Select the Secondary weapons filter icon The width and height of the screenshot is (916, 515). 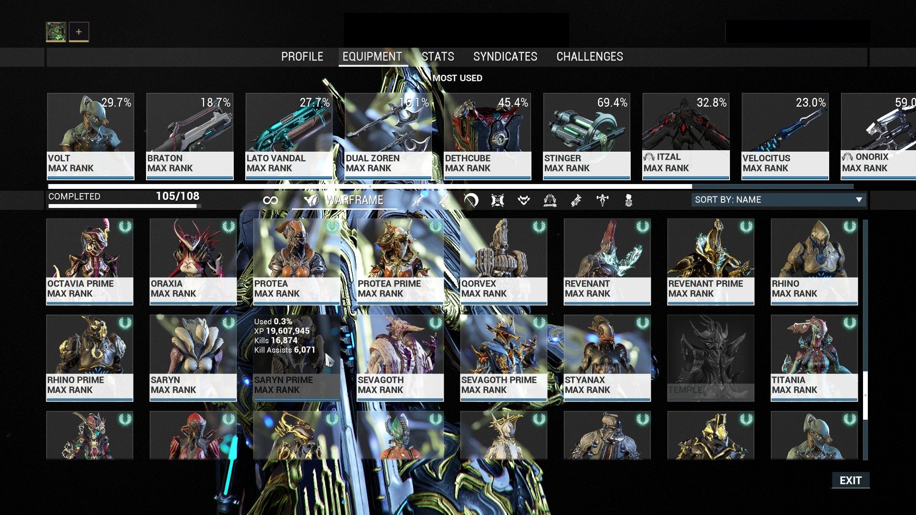point(444,200)
